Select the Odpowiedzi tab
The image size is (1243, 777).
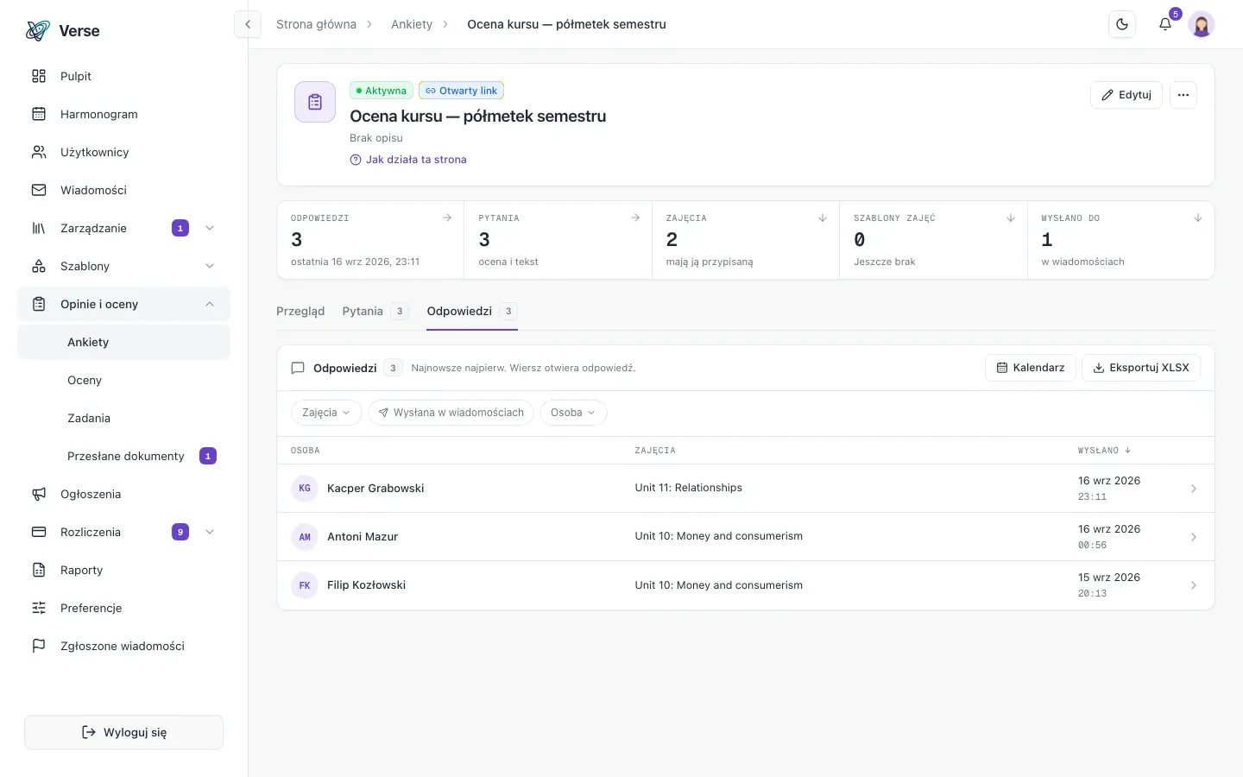472,311
